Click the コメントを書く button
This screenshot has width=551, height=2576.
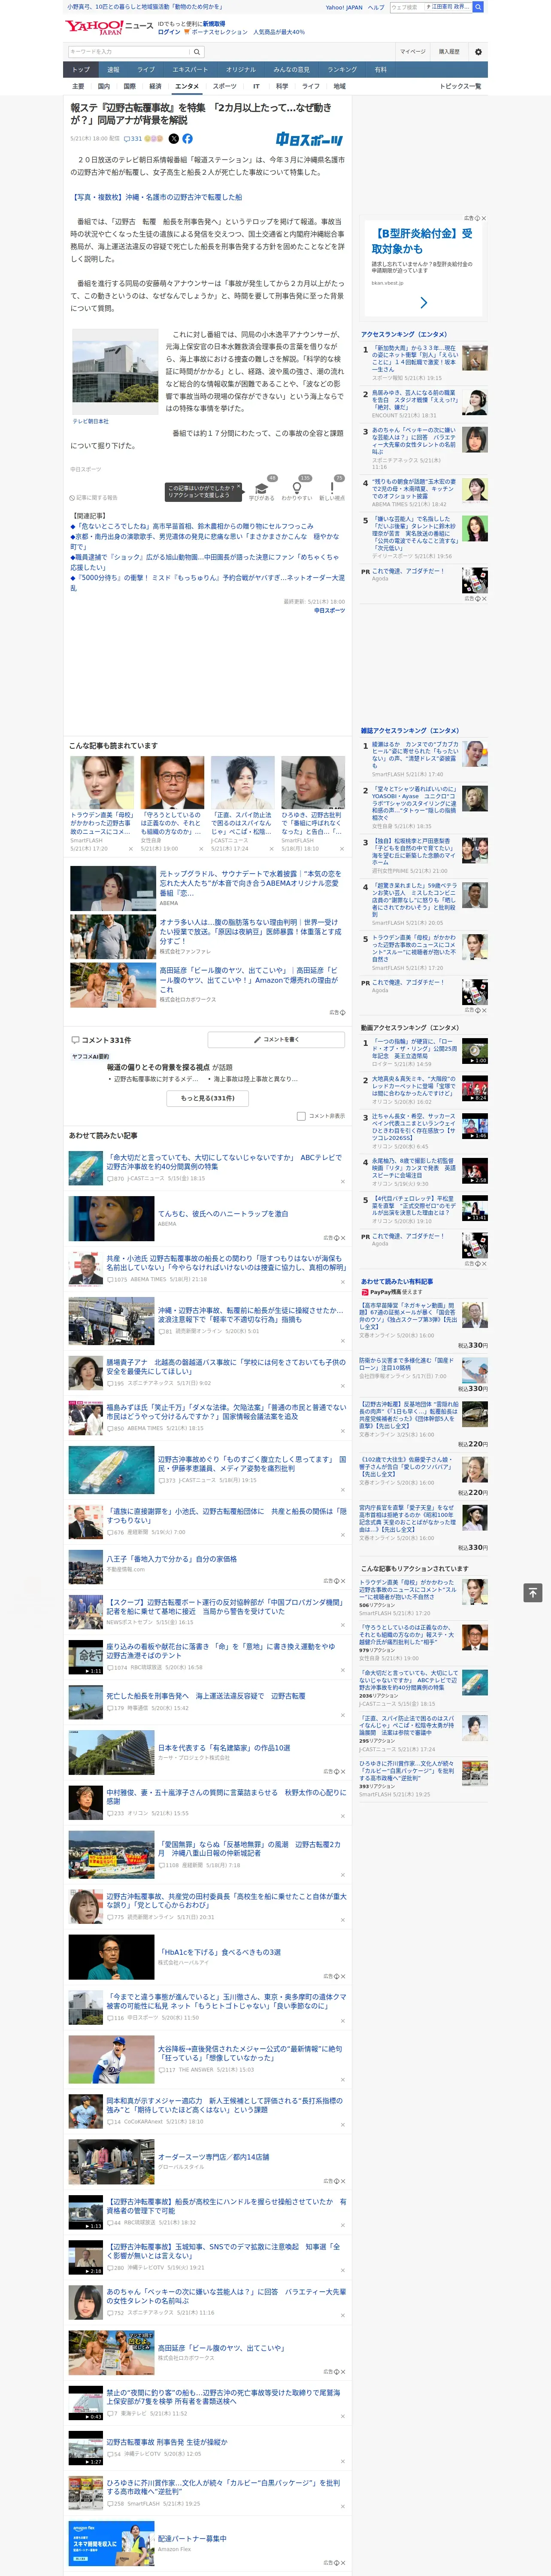tap(276, 1040)
